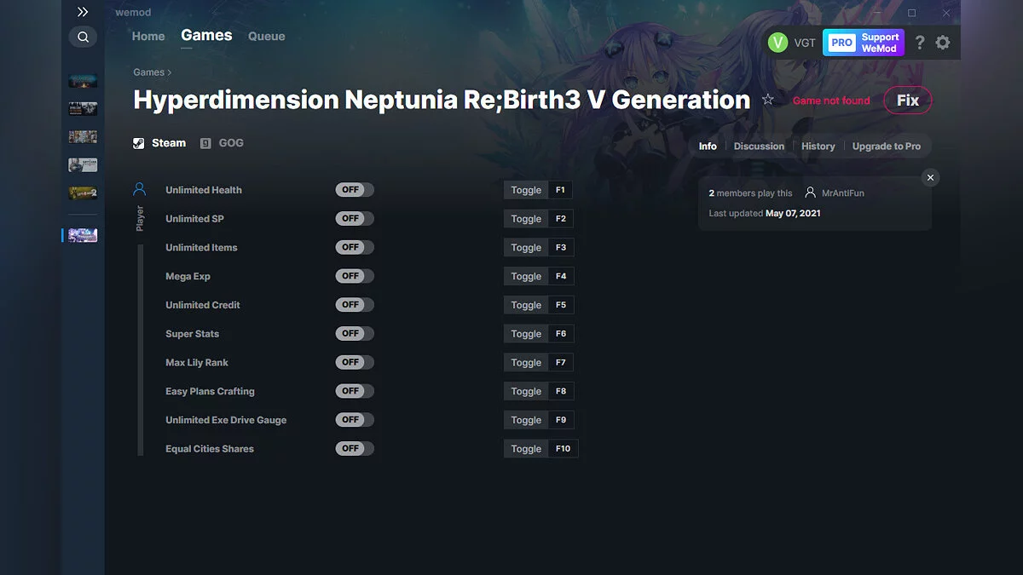Open the search icon in sidebar
Image resolution: width=1023 pixels, height=575 pixels.
coord(83,37)
